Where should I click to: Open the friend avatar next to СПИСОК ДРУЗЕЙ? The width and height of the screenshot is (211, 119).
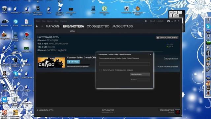pyautogui.click(x=178, y=112)
